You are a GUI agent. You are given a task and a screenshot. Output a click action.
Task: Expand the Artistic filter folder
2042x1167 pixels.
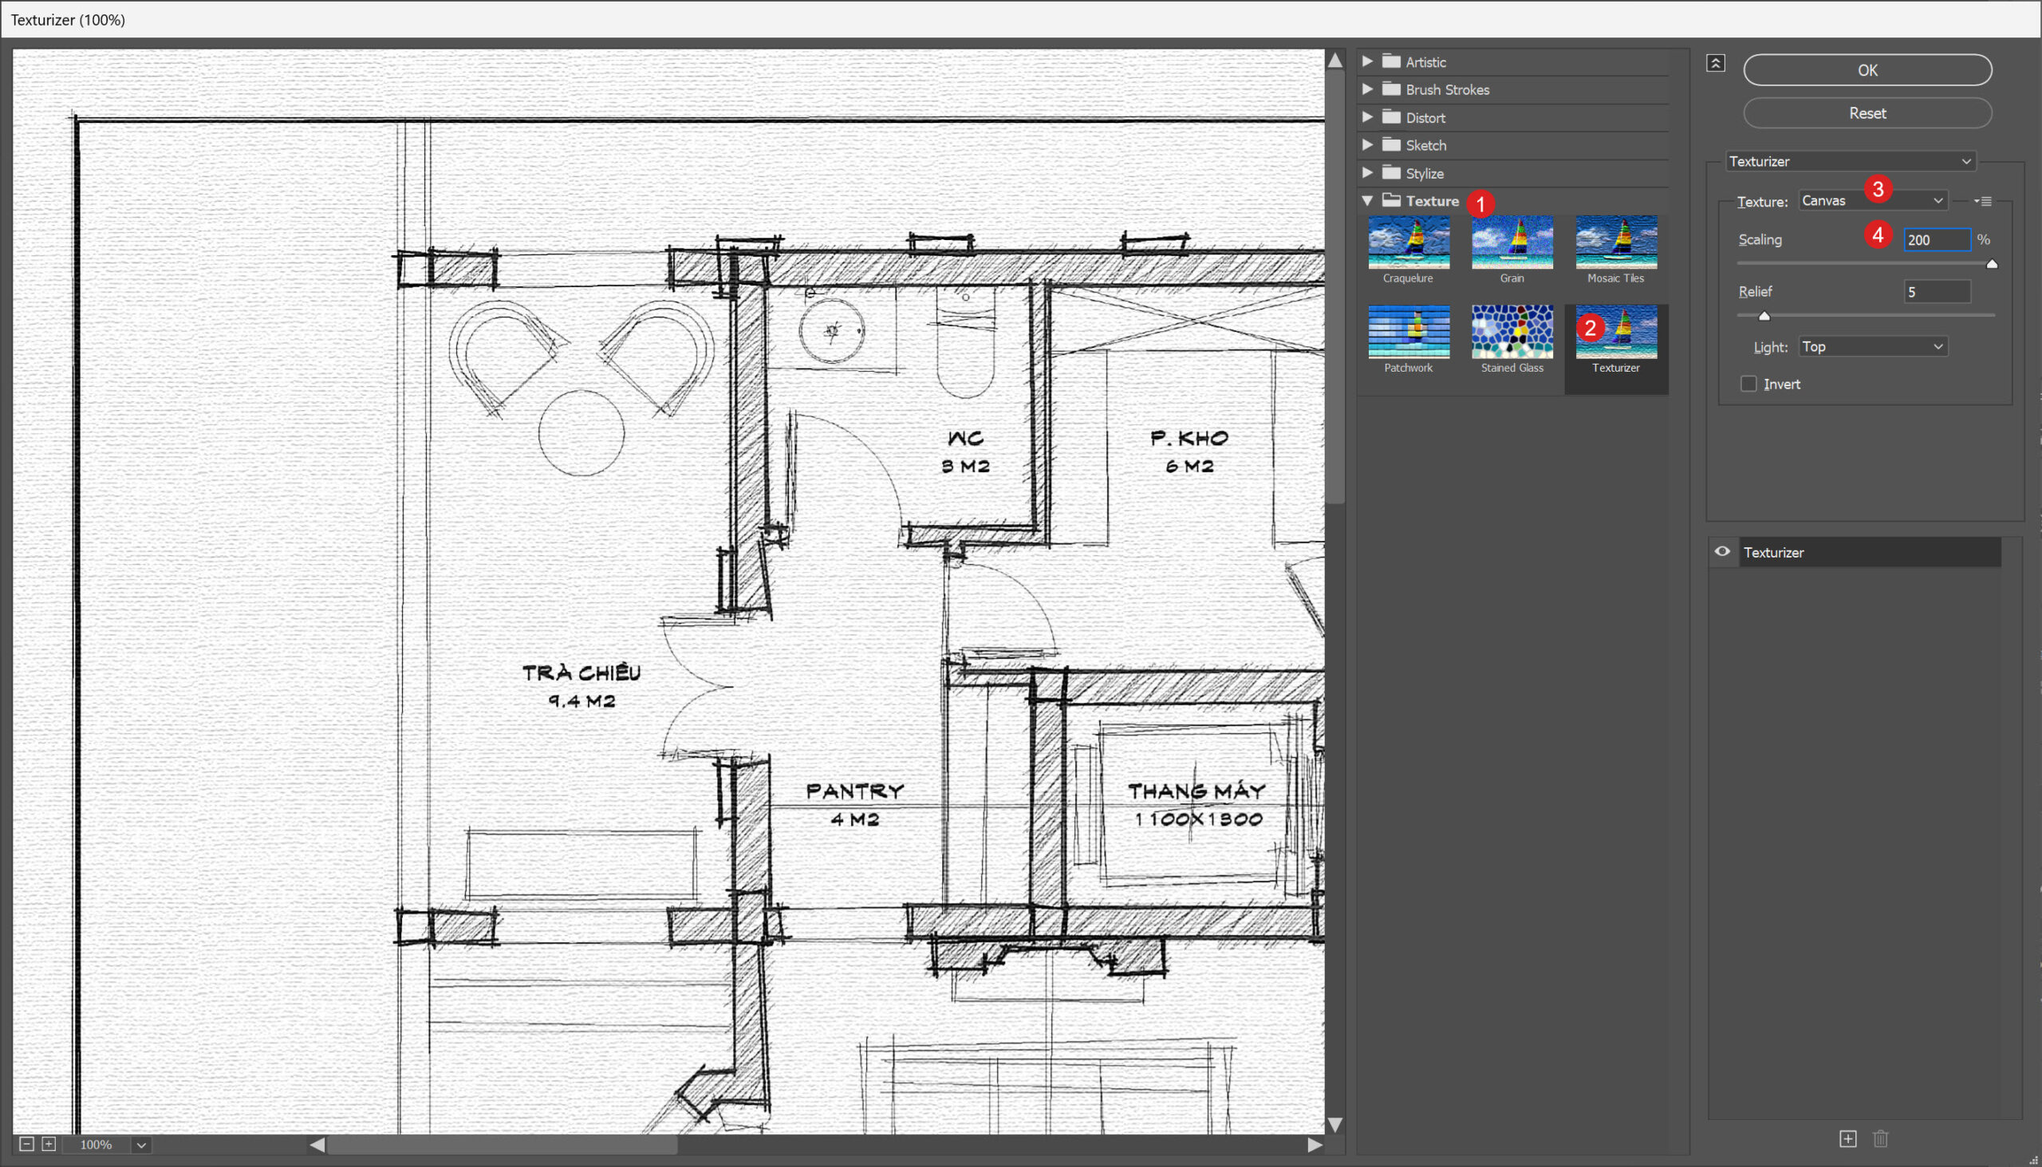click(x=1367, y=61)
